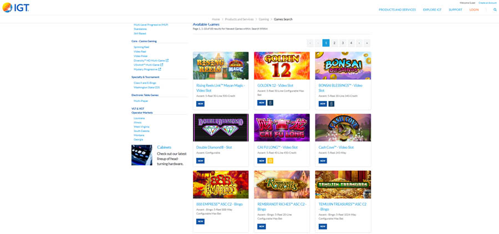This screenshot has height=234, width=499.
Task: Filter by Standalone
Action: click(x=140, y=29)
